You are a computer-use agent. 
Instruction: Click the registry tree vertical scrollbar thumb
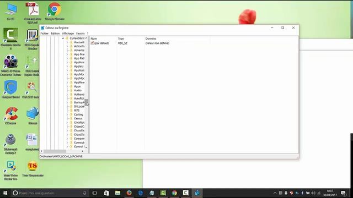(86, 102)
